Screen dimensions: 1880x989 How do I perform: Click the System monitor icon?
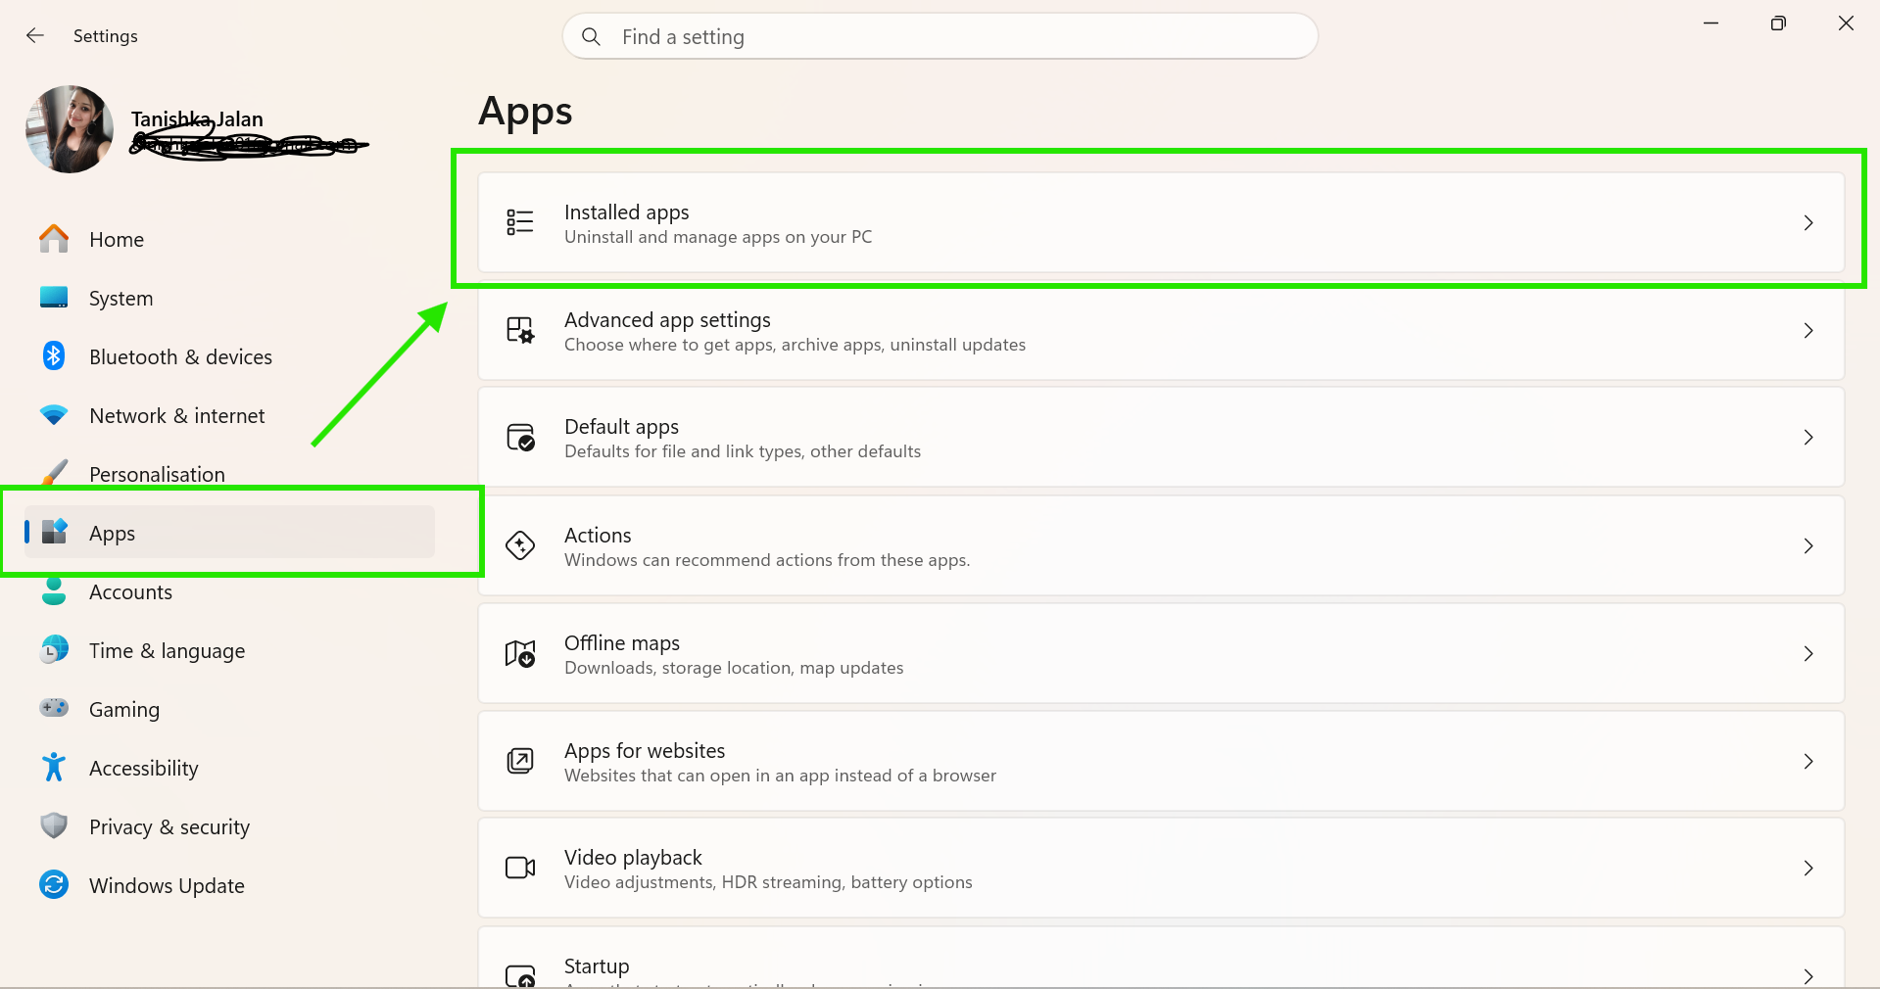(54, 298)
